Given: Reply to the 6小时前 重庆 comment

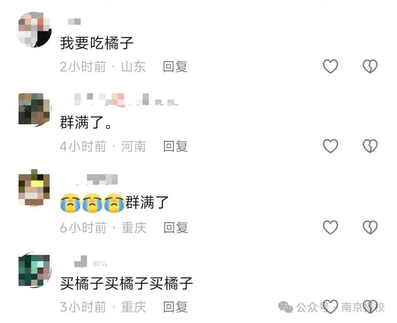Looking at the screenshot, I should tap(175, 227).
